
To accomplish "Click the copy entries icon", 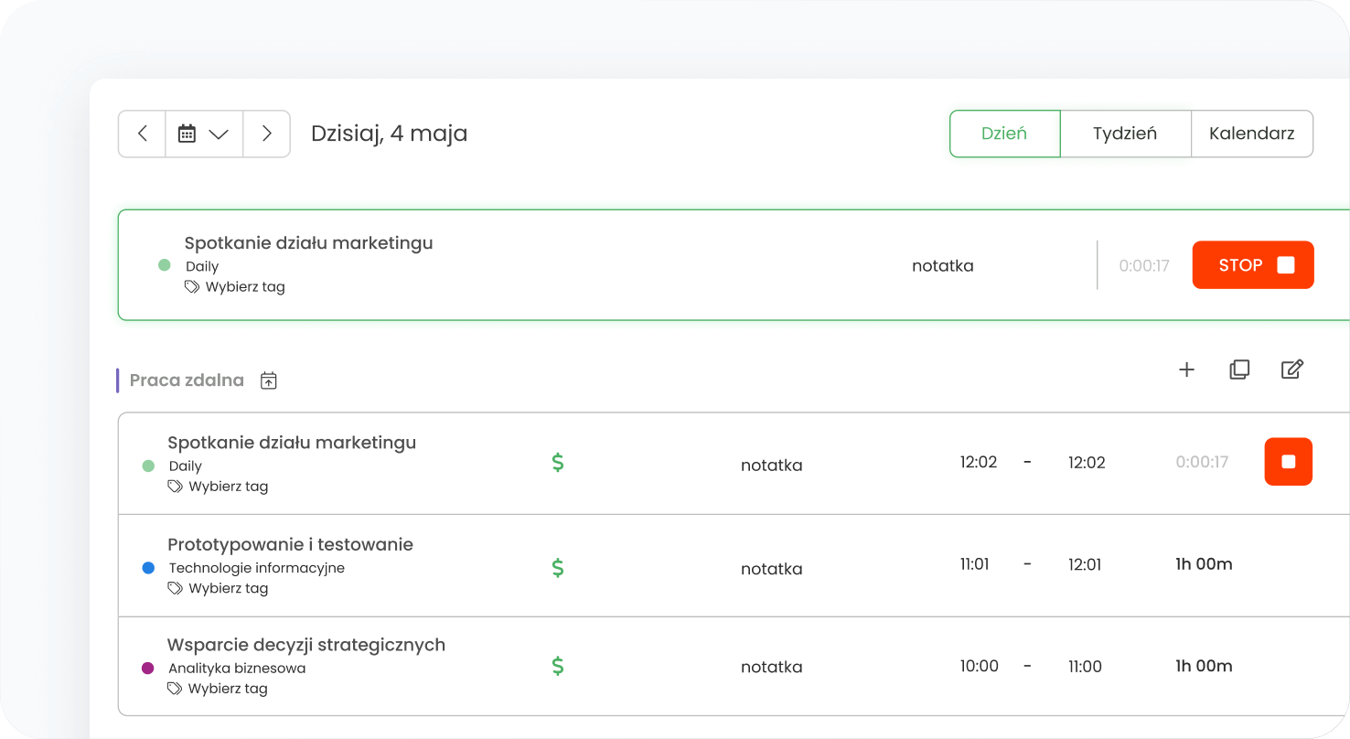I will (x=1239, y=369).
